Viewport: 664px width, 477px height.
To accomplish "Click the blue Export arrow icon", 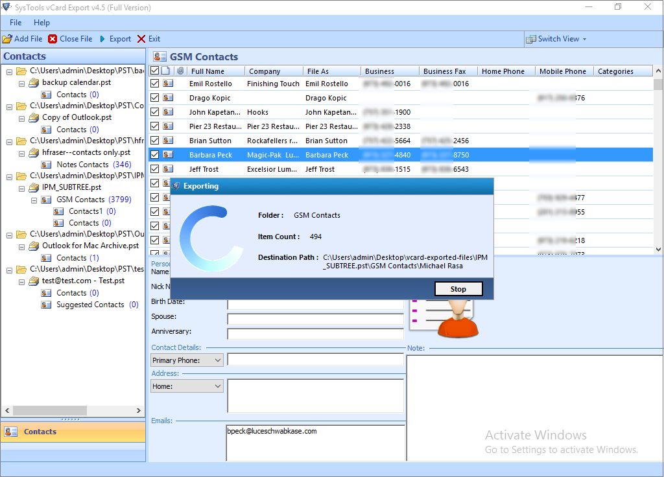I will click(102, 39).
